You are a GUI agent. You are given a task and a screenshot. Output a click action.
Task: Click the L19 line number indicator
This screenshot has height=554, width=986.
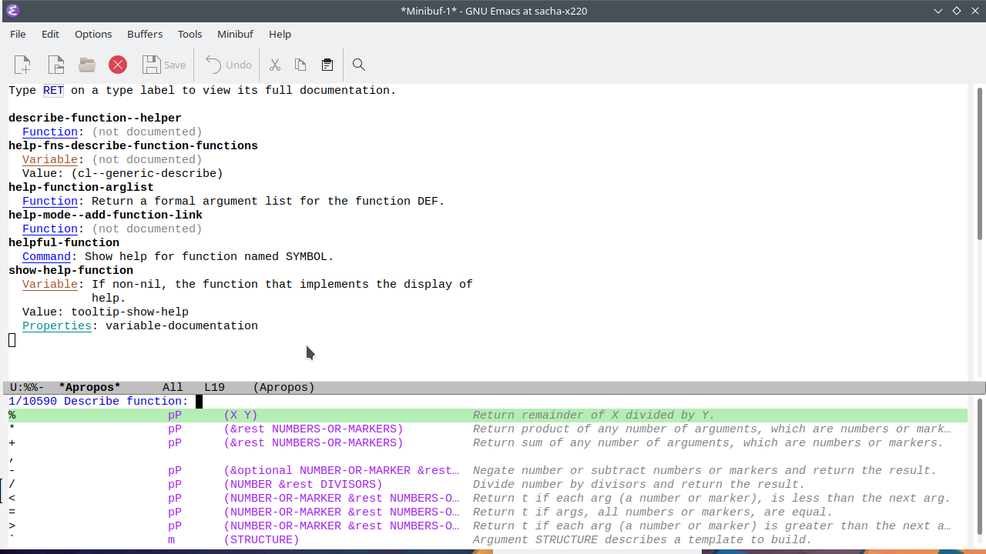click(x=214, y=387)
